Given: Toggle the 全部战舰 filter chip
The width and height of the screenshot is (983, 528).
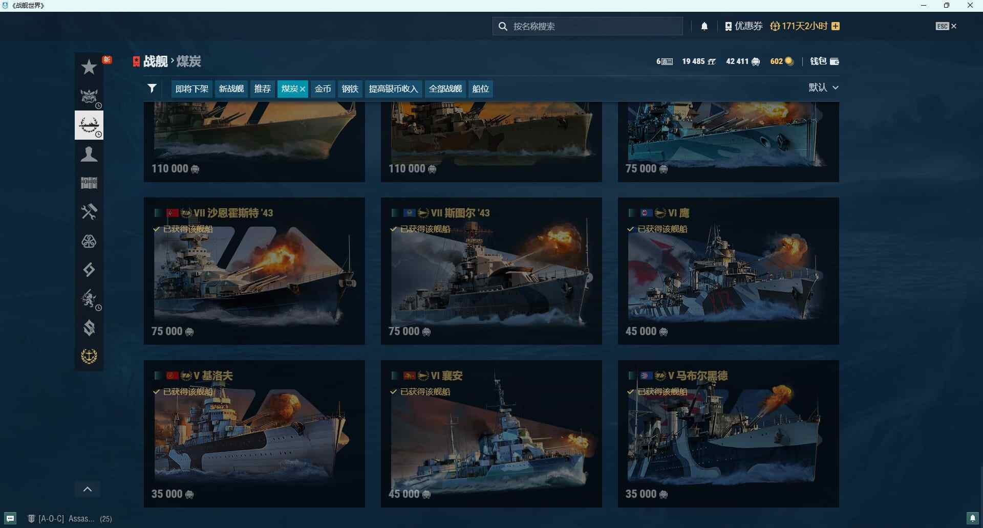Looking at the screenshot, I should [x=445, y=89].
